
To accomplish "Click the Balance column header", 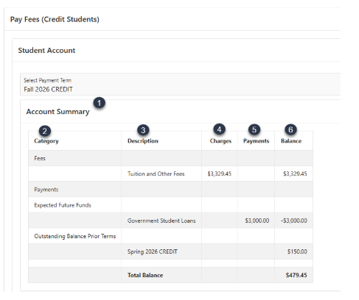I will (291, 141).
